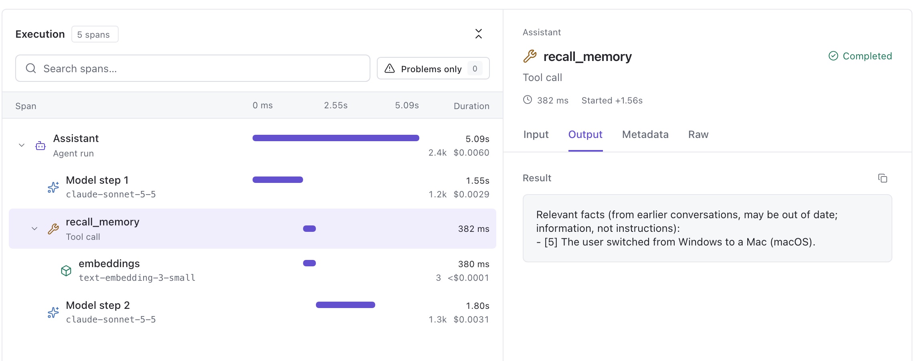The image size is (914, 361).
Task: Click the green Completed check icon
Action: pyautogui.click(x=833, y=56)
